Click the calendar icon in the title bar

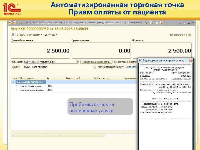pos(161,23)
